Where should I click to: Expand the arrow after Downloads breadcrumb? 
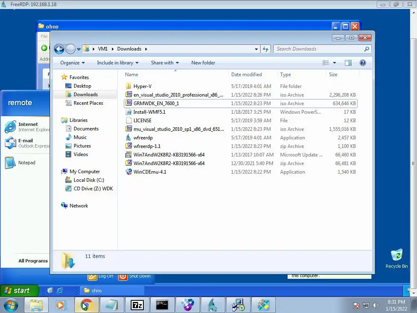point(146,49)
